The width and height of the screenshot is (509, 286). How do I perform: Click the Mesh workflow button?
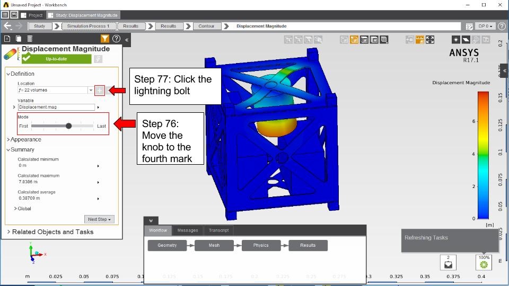[214, 245]
